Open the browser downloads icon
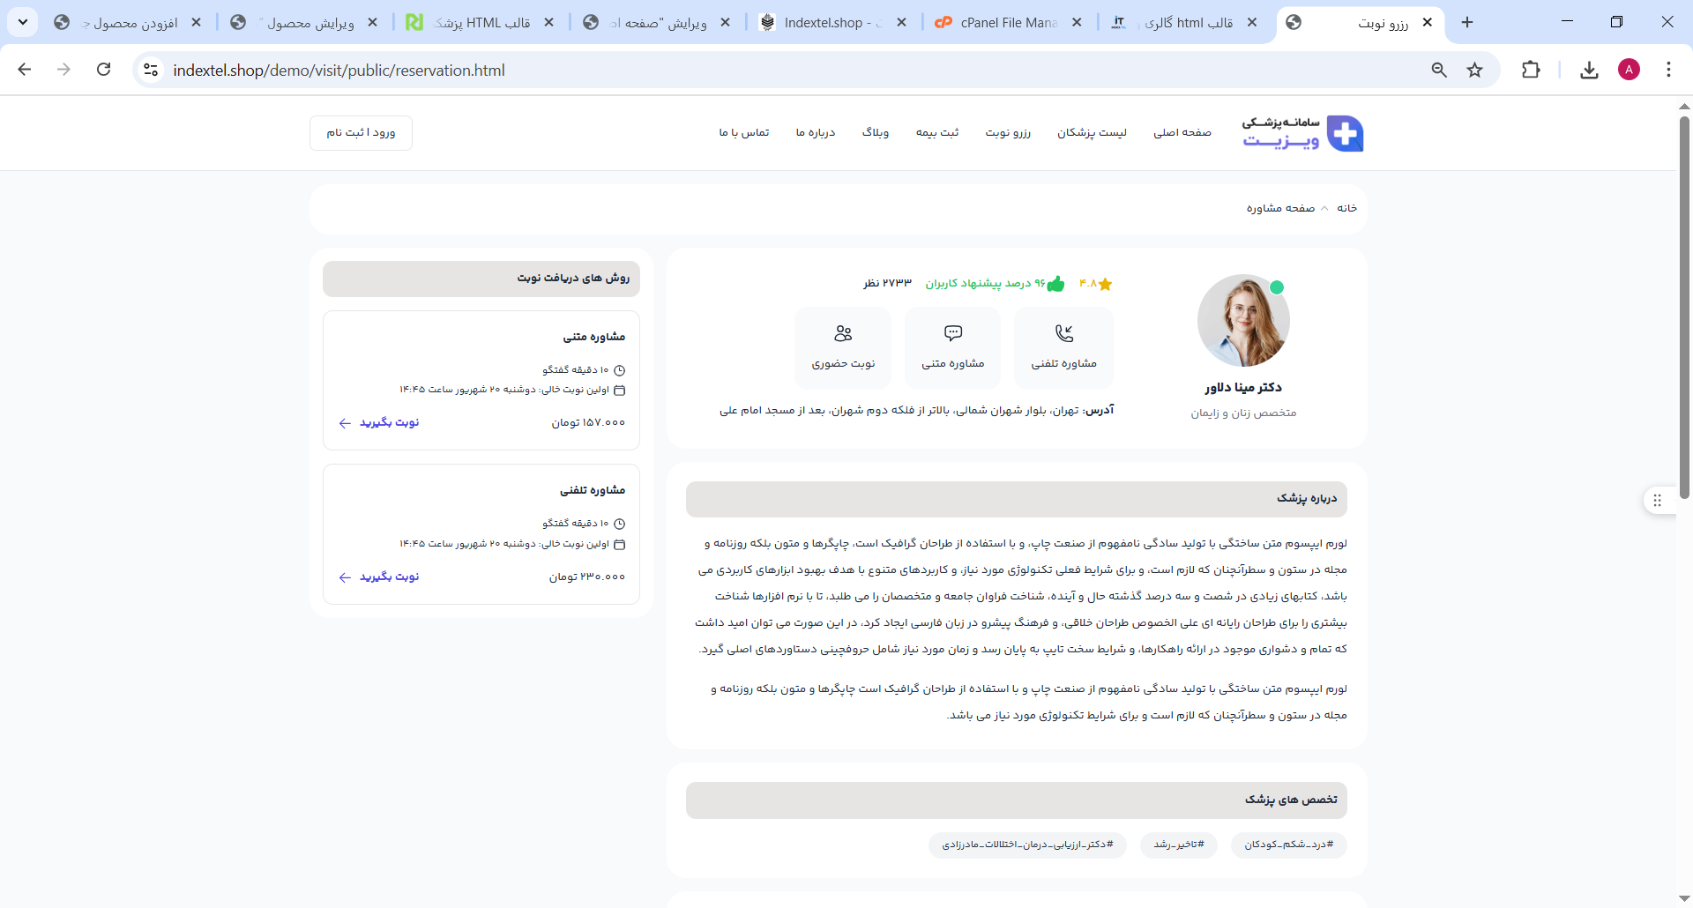The image size is (1693, 908). coord(1589,71)
